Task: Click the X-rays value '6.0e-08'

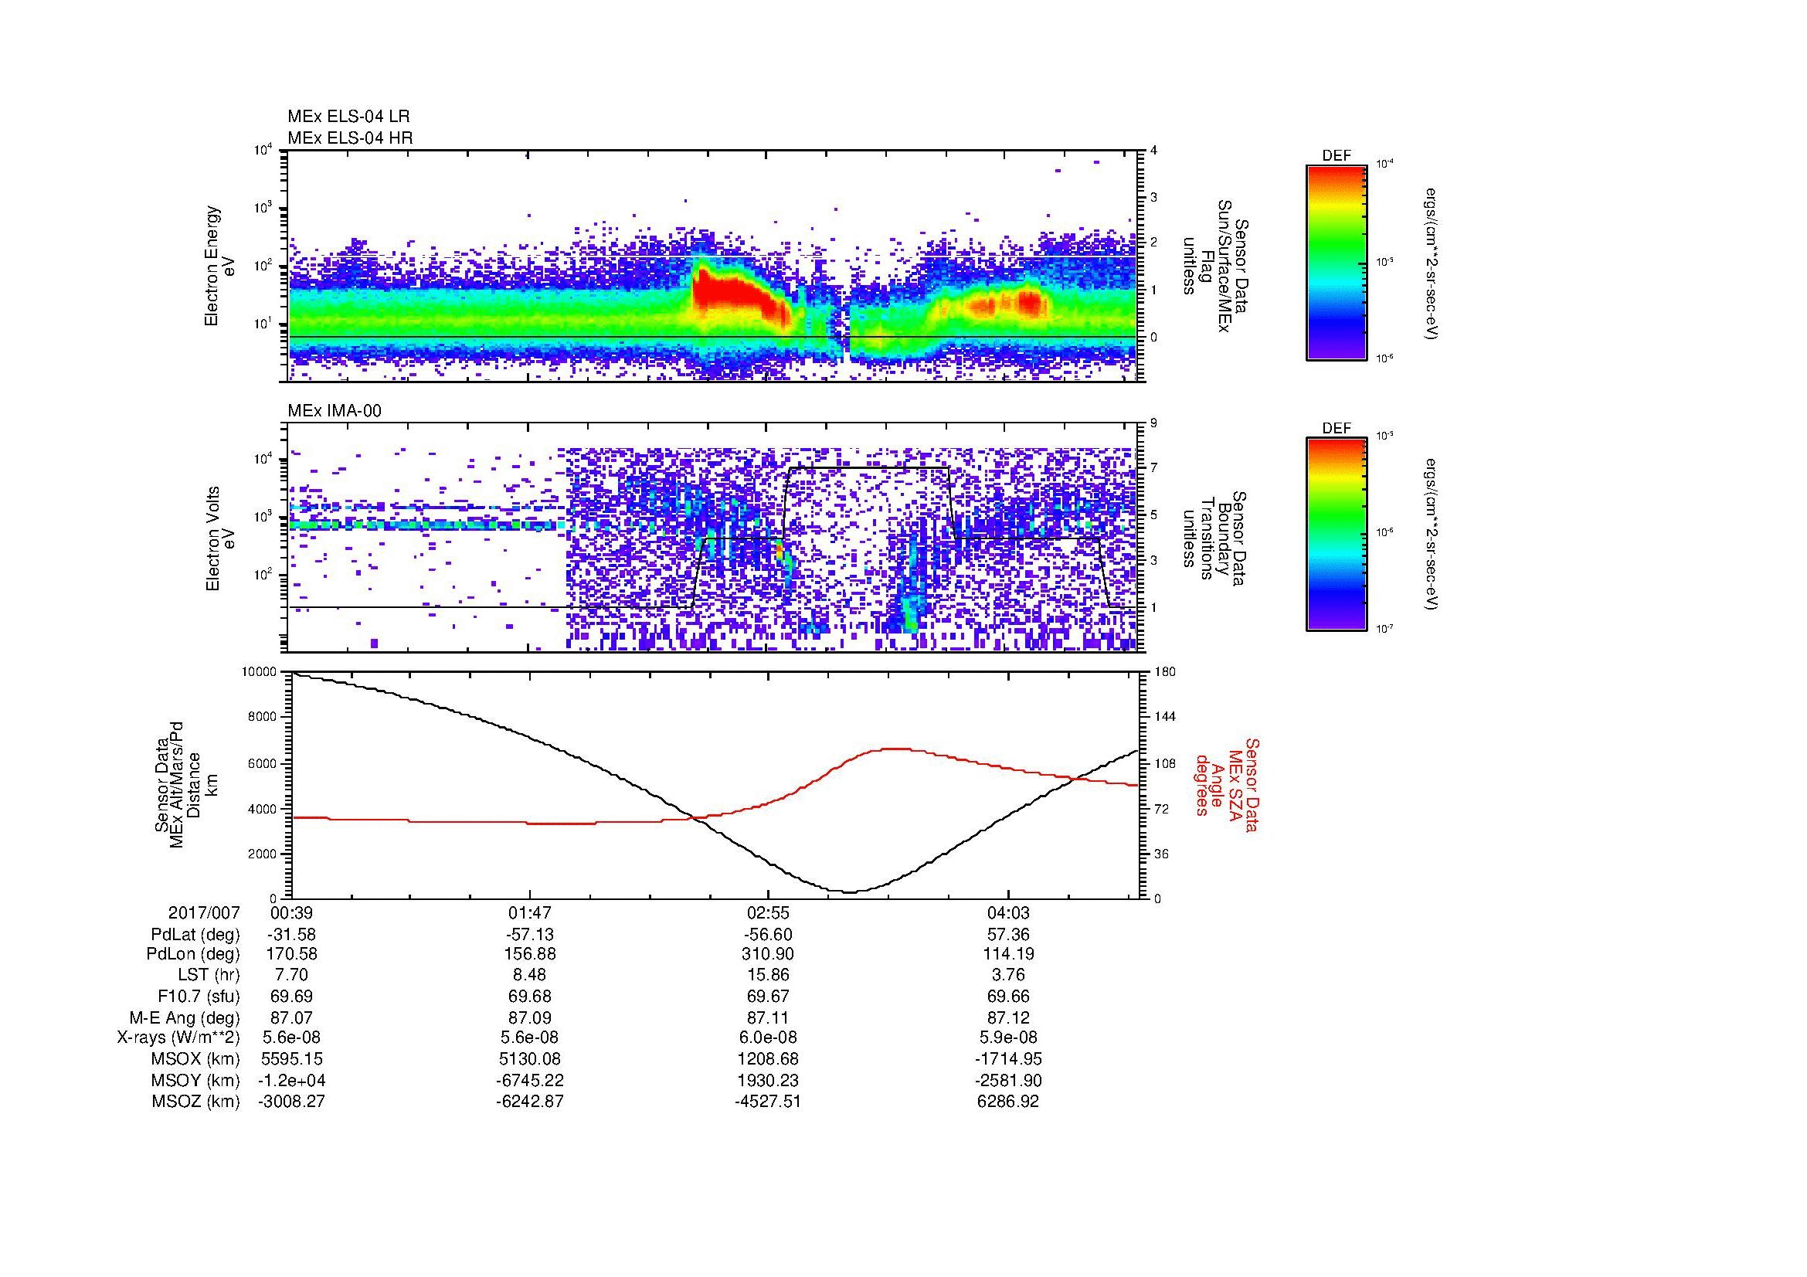Action: pyautogui.click(x=768, y=1038)
